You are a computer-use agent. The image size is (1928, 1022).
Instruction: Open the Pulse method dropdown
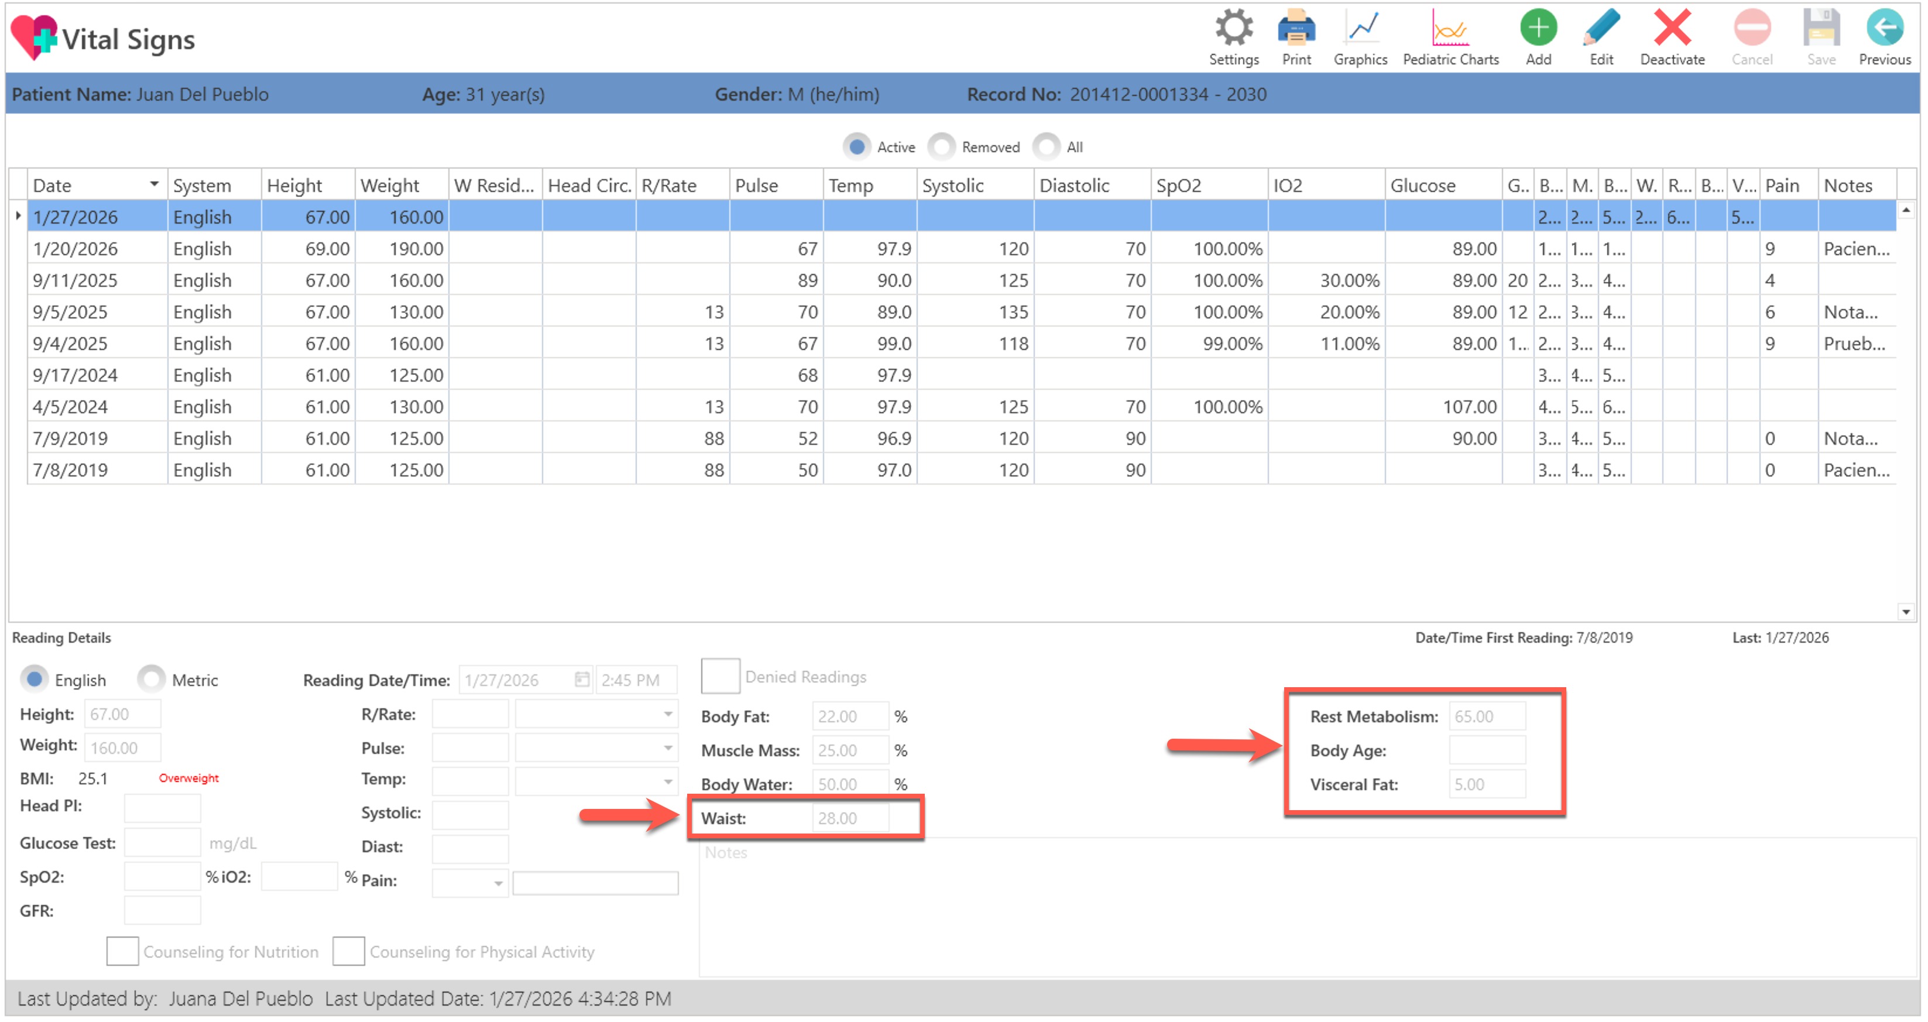(668, 748)
